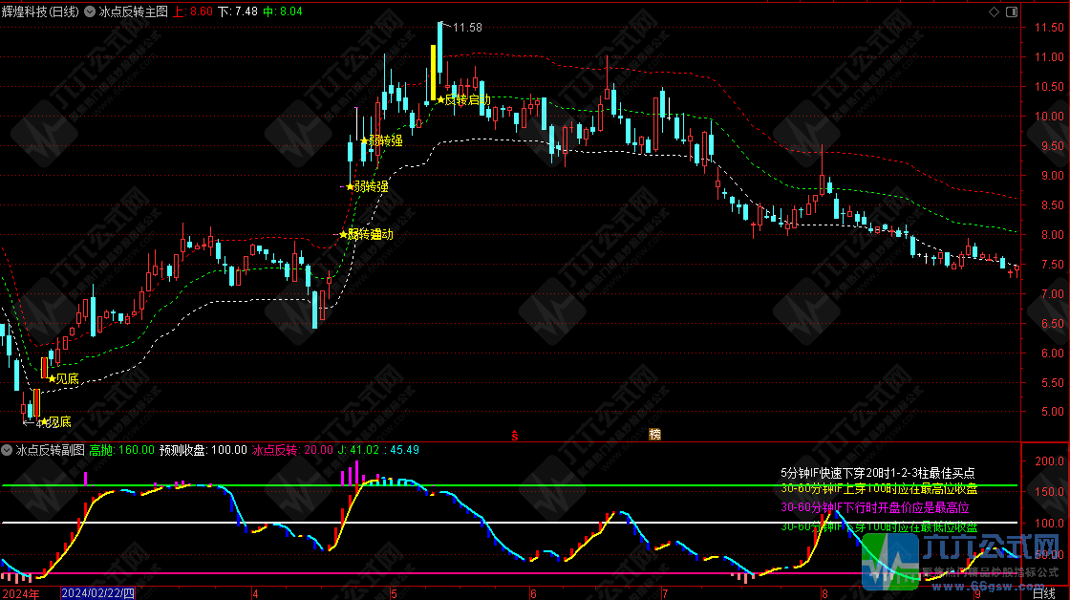Select the 冰点反转副图 sub-chart indicator name

[x=51, y=450]
